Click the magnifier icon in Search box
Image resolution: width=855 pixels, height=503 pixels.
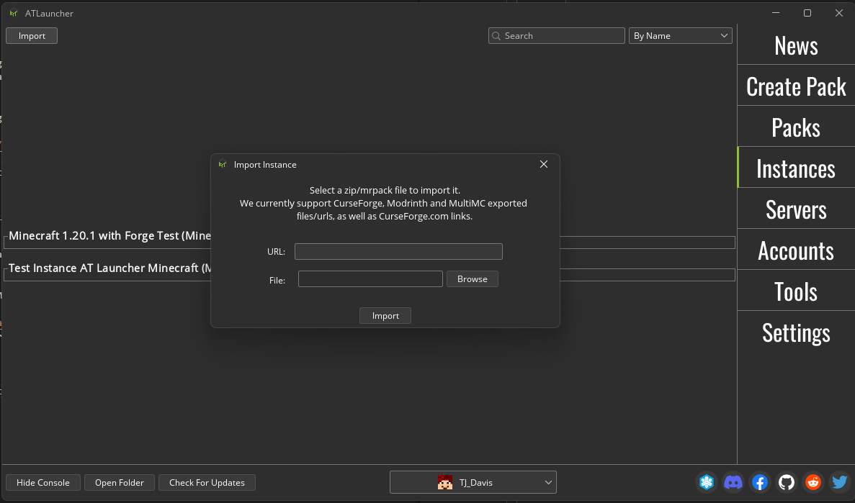point(496,36)
